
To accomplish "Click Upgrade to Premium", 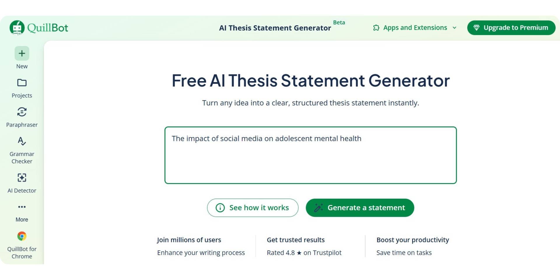I will [x=511, y=27].
